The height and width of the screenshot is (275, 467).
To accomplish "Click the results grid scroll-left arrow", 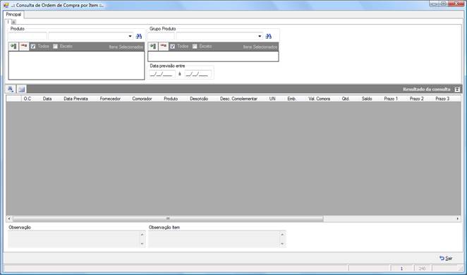I will click(9, 219).
